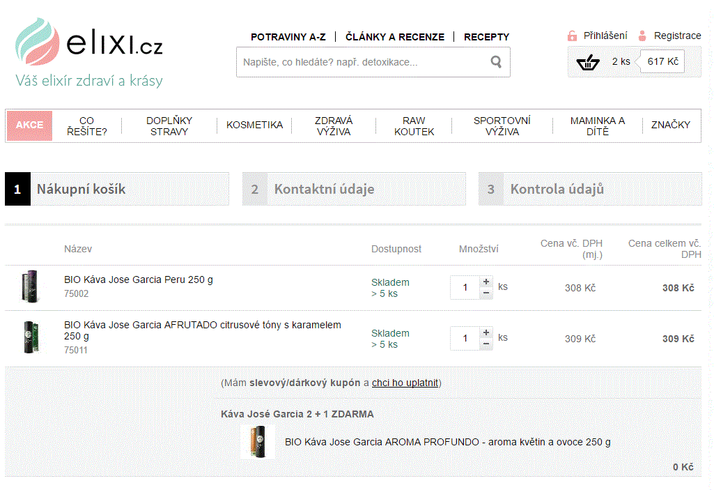Screen dimensions: 714x490
Task: Decrease quantity of Jose Garcia Peru coffee
Action: [x=486, y=293]
